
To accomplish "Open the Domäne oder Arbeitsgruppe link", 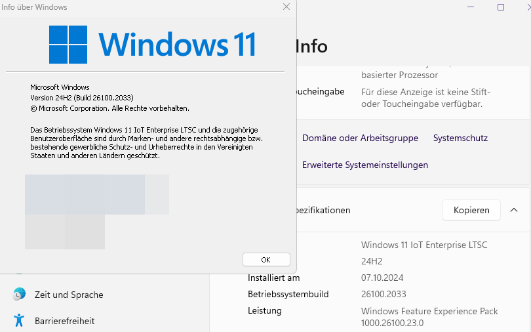I will [x=360, y=138].
